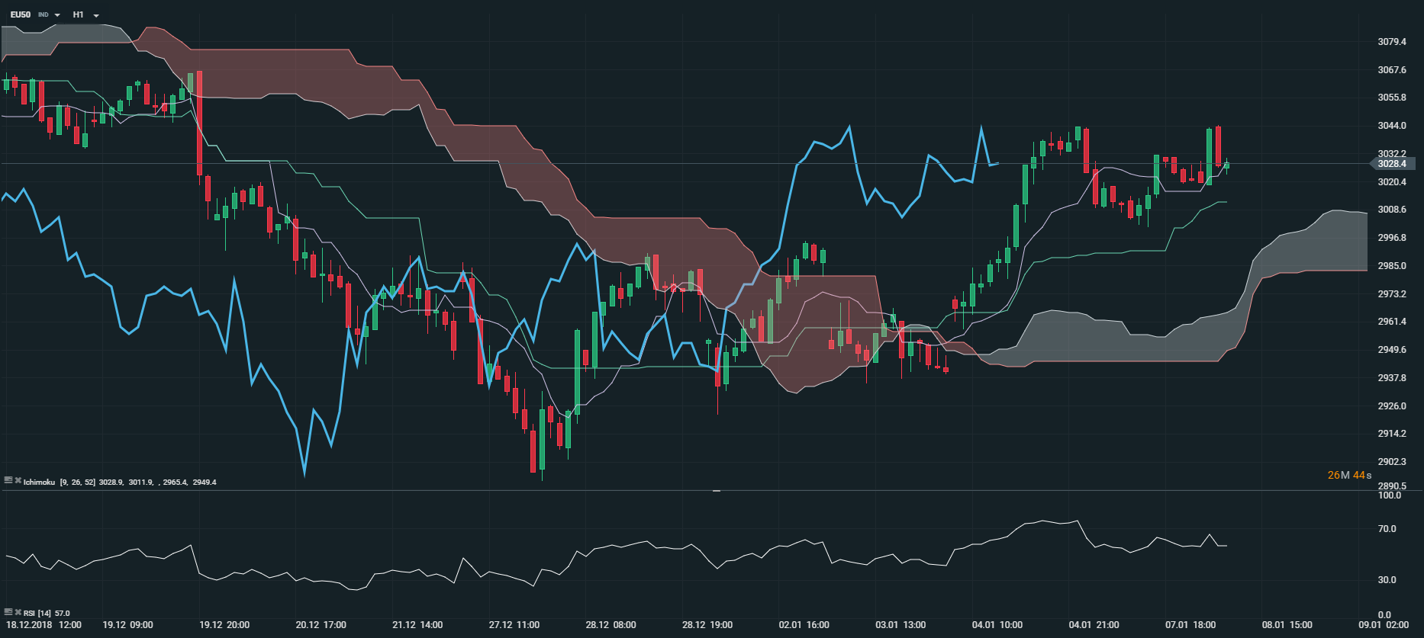Click the 18.12.2018 12:00 date label
Viewport: 1424px width, 638px height.
(43, 625)
